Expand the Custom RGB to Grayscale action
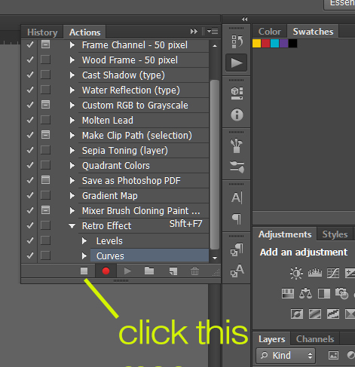The width and height of the screenshot is (355, 367). coord(72,105)
